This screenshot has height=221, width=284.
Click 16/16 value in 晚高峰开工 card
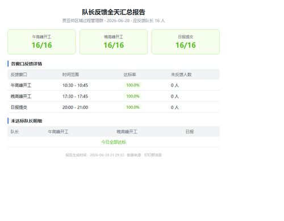pos(114,45)
